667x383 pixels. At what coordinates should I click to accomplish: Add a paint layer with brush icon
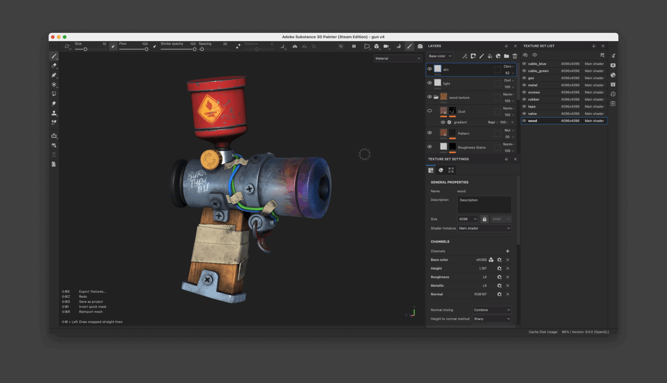point(481,56)
